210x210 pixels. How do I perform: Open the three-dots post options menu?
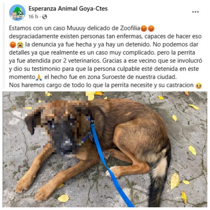click(195, 12)
